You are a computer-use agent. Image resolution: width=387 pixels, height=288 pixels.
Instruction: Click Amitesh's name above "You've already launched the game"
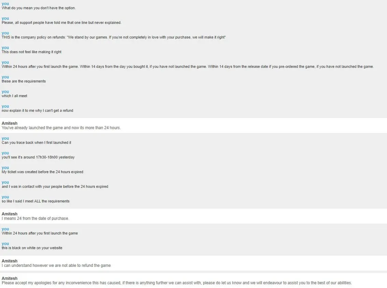10,123
